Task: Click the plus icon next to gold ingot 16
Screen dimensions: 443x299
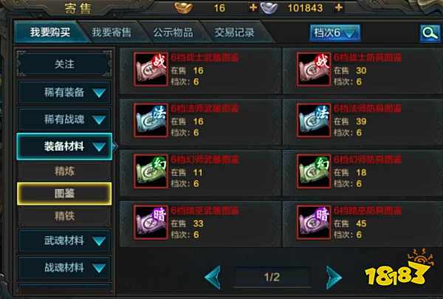Action: tap(253, 7)
